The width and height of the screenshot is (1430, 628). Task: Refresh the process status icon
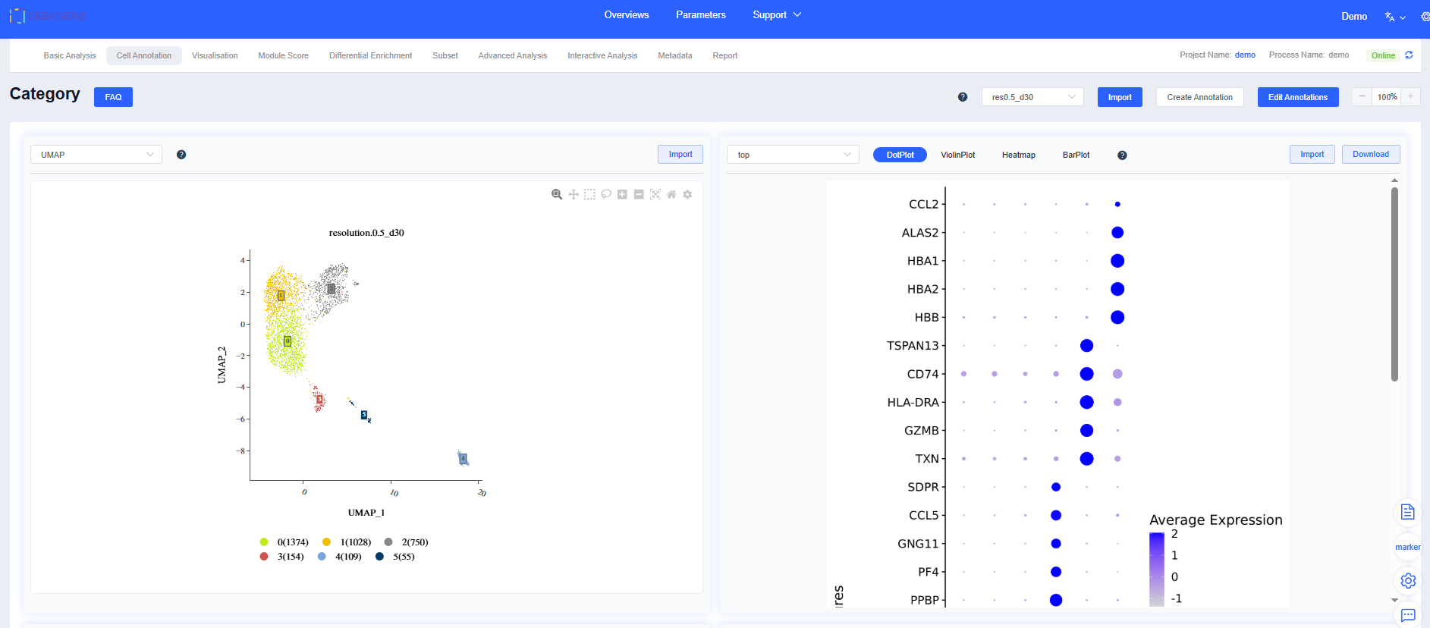(x=1409, y=55)
